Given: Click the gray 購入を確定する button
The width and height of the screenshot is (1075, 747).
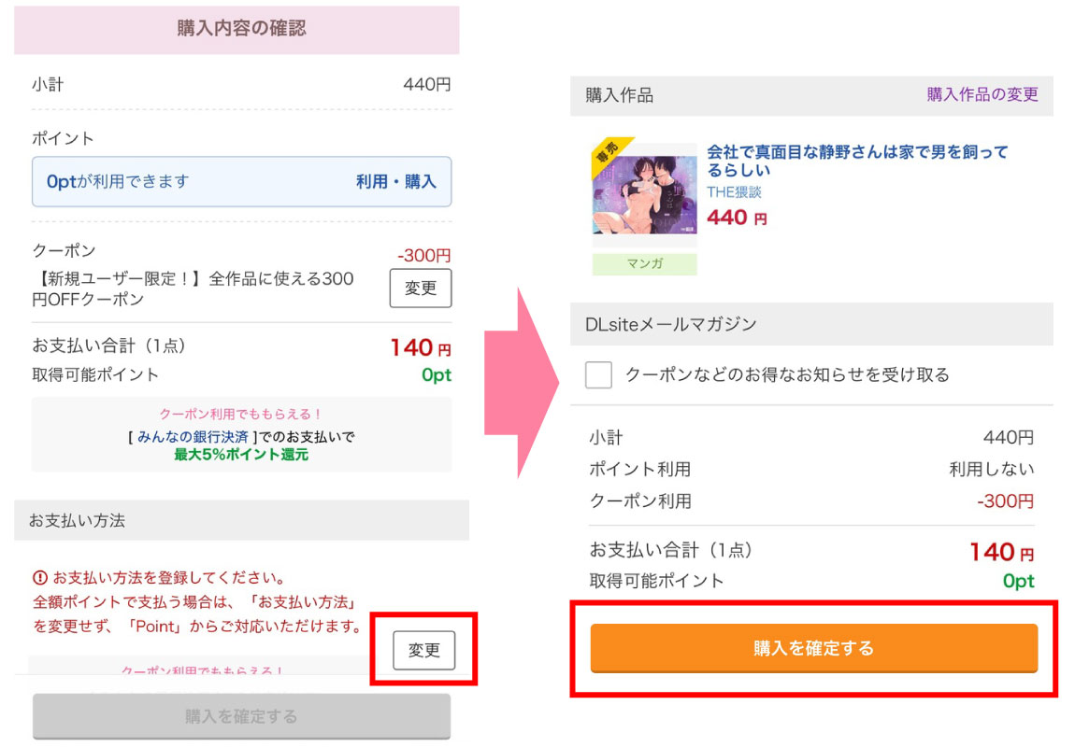Looking at the screenshot, I should [x=241, y=716].
